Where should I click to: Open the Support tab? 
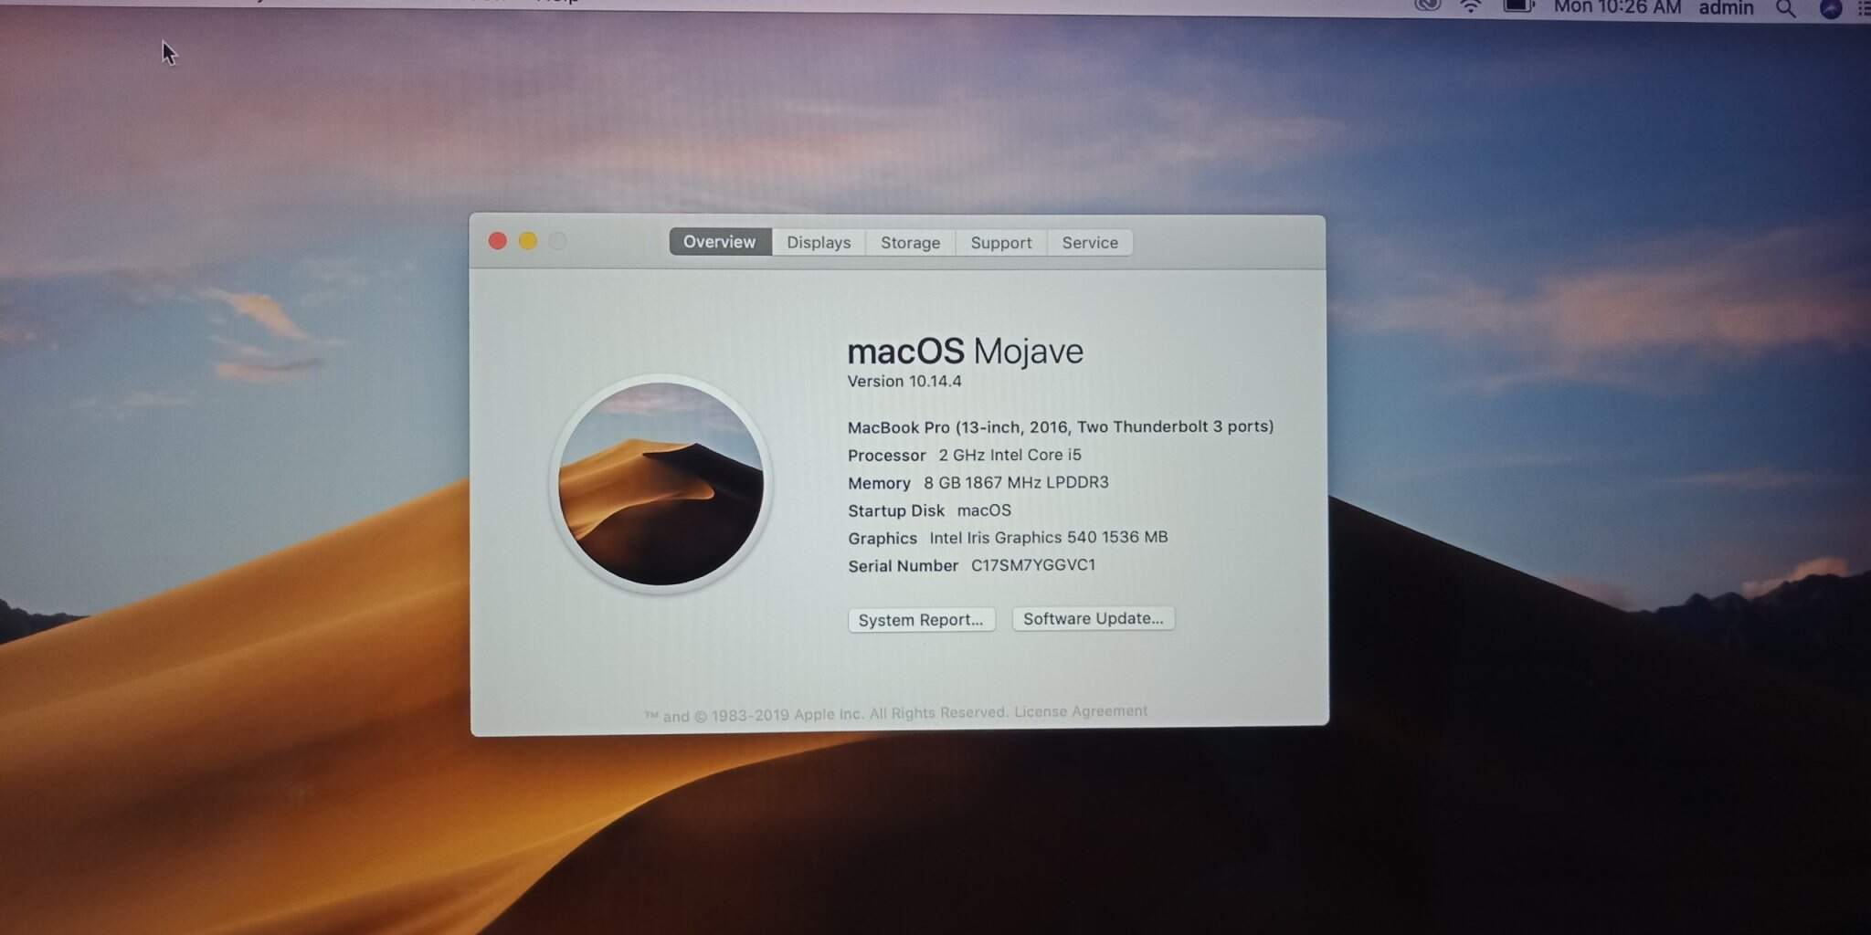(1000, 243)
